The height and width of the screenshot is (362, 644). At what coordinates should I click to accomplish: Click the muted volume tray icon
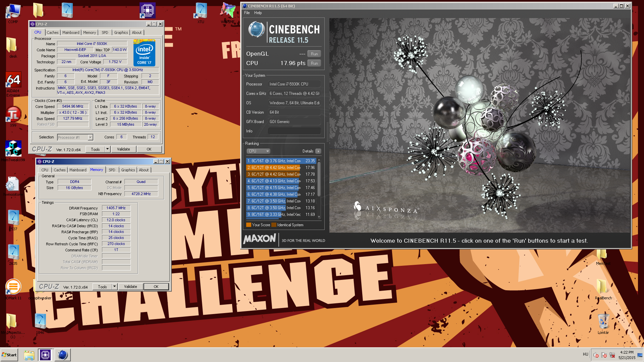click(x=596, y=355)
